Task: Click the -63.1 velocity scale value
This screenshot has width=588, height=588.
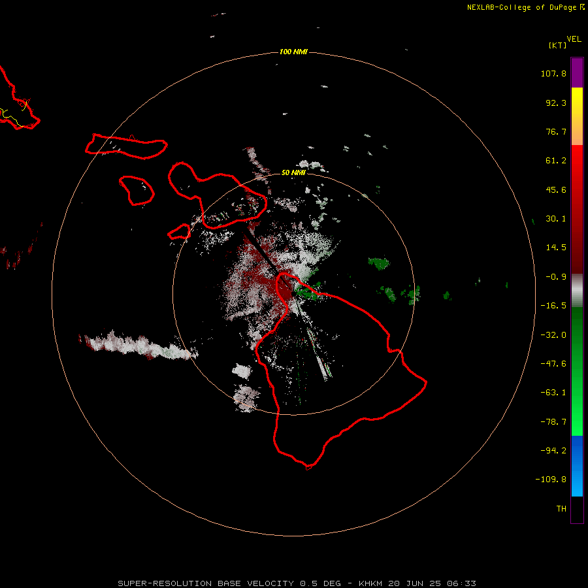Action: click(553, 393)
